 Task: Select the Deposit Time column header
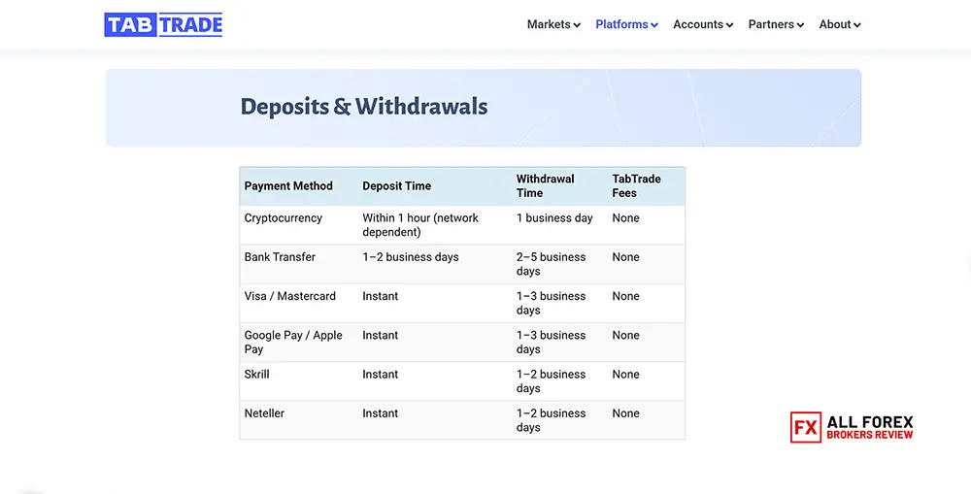coord(396,185)
